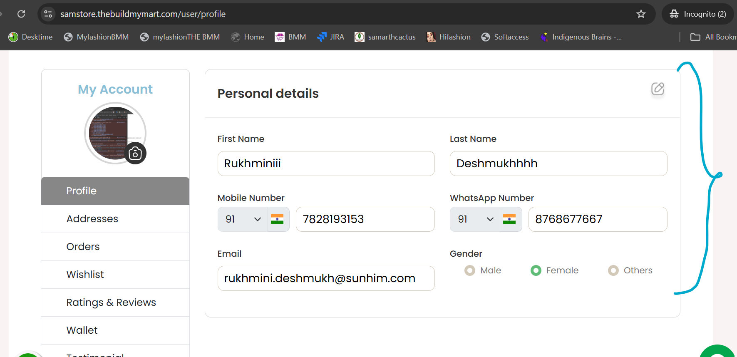Open the Ratings & Reviews section
This screenshot has height=357, width=737.
point(115,302)
